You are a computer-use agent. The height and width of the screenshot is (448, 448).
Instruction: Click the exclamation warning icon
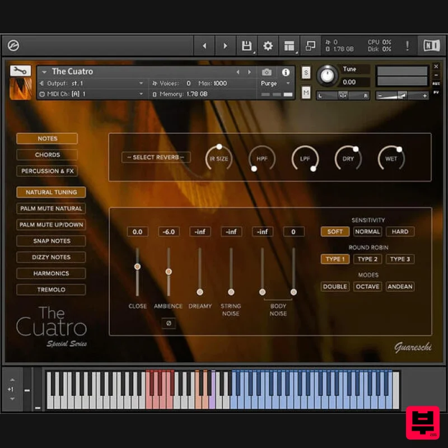[407, 45]
